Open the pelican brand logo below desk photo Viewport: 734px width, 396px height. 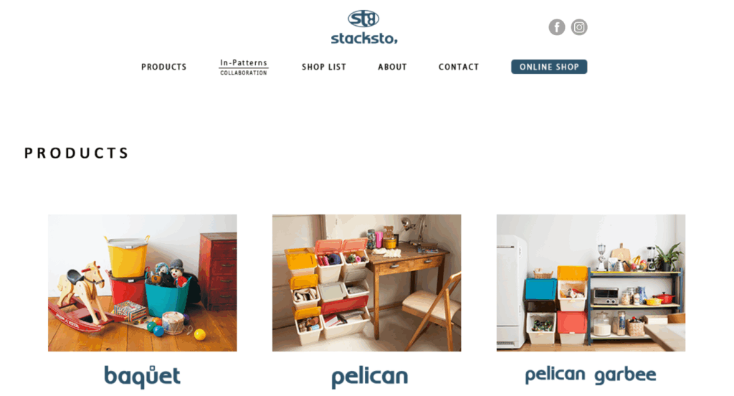pos(370,378)
